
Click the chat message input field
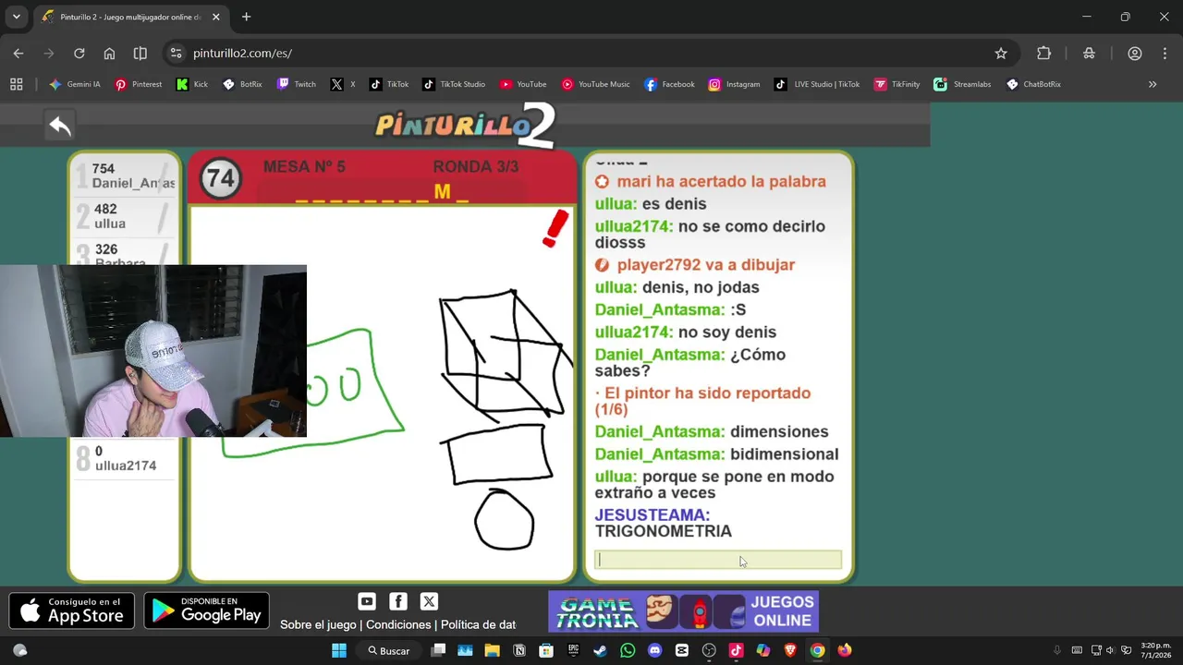[718, 560]
